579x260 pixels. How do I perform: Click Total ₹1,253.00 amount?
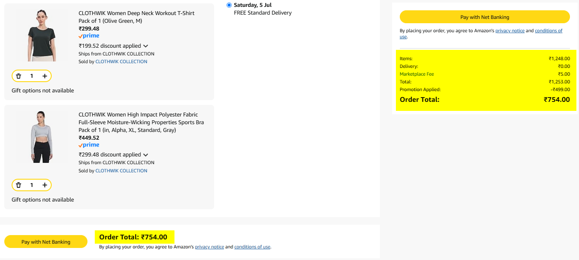pyautogui.click(x=559, y=82)
